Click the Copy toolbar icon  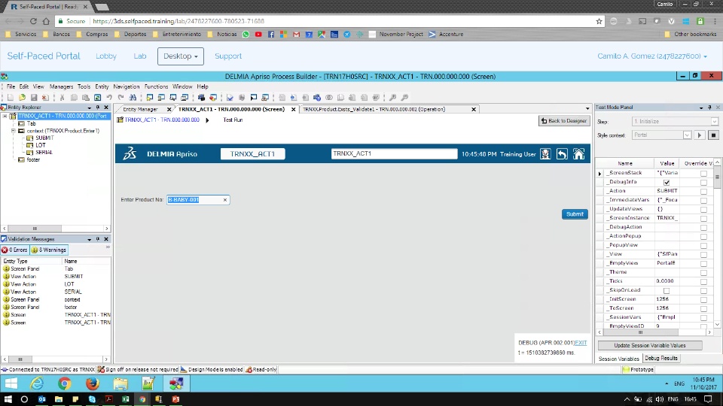74,98
